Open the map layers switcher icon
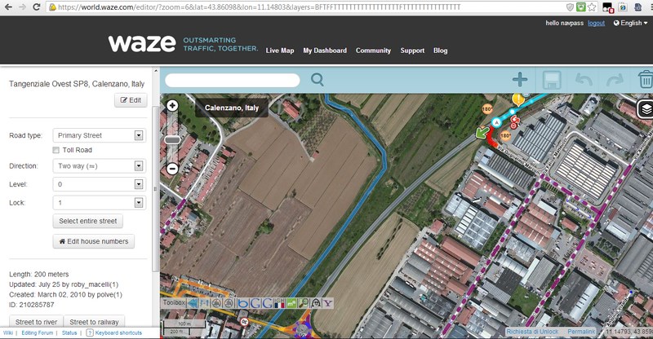This screenshot has width=653, height=339. pos(646,109)
